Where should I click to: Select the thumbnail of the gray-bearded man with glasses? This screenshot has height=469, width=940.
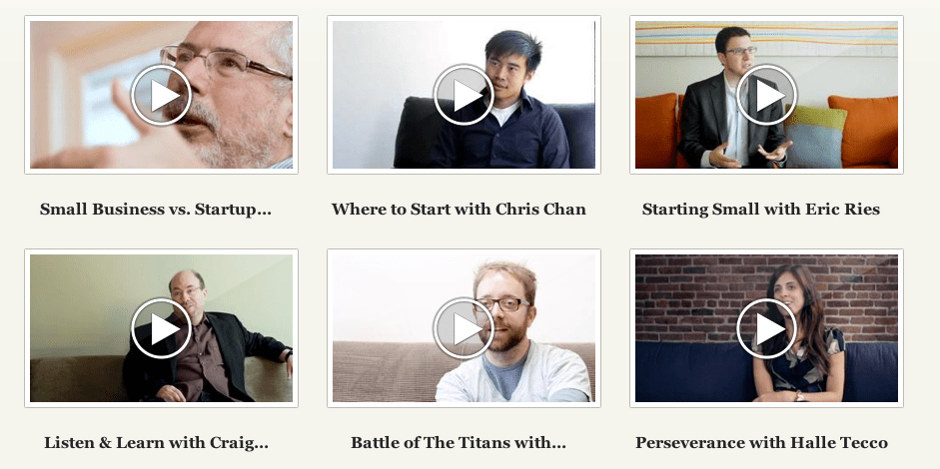tap(161, 95)
